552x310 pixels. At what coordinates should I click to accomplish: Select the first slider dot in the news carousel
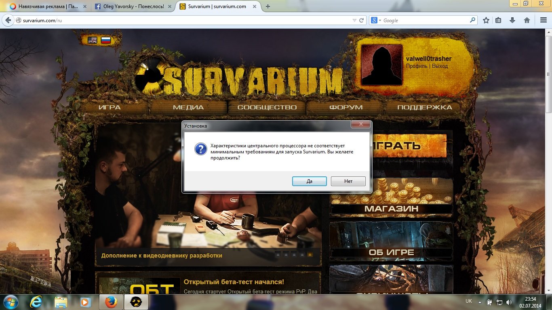point(278,254)
